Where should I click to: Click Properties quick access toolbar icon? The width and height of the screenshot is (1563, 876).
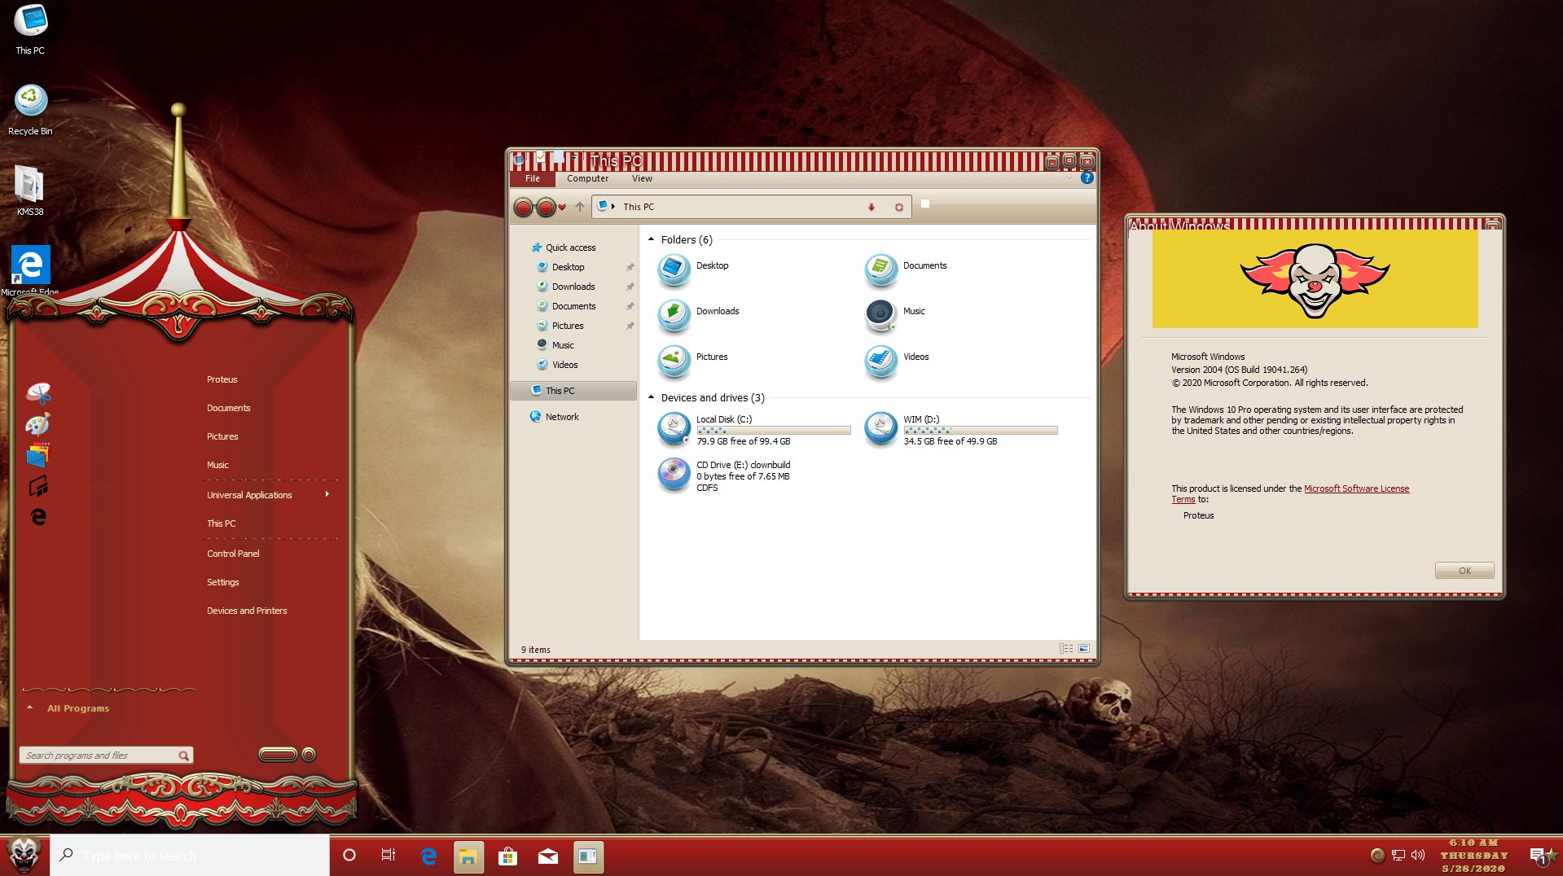540,156
